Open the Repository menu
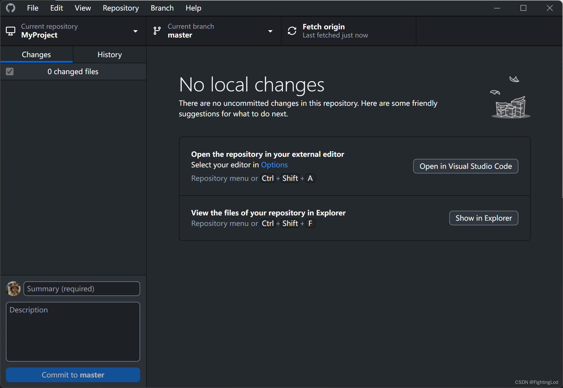Viewport: 563px width, 388px height. (x=121, y=8)
